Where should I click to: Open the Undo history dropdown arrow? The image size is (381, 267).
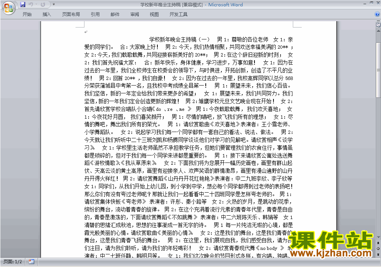coord(36,4)
